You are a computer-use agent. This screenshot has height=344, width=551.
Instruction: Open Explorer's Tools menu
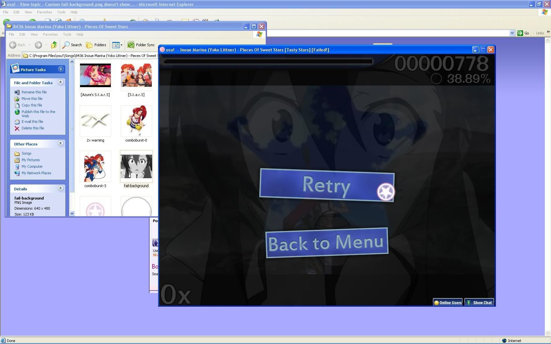point(67,34)
